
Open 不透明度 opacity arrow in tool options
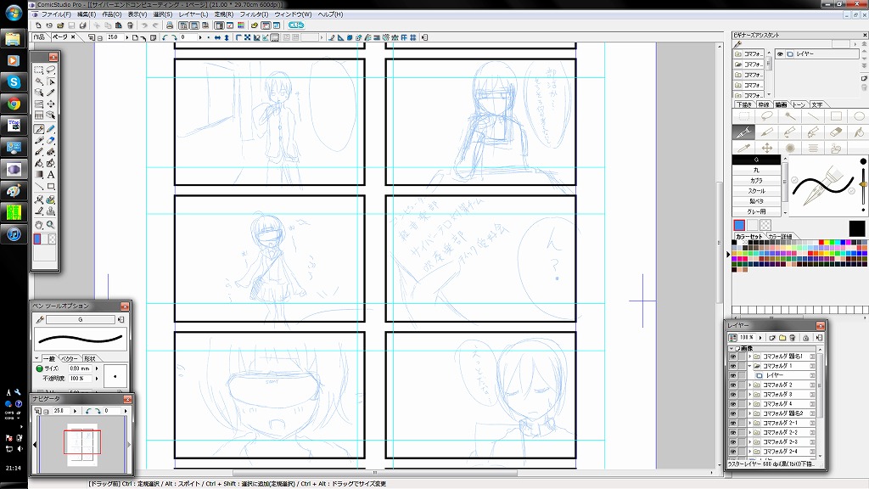[x=97, y=378]
